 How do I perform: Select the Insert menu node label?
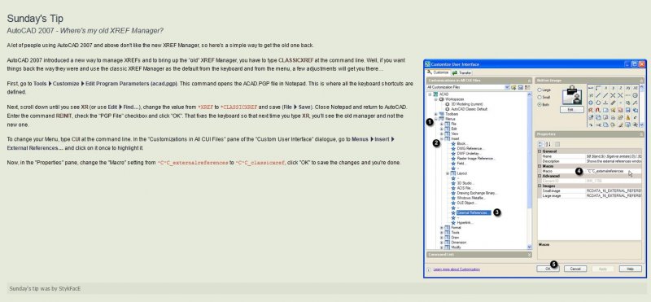(x=455, y=138)
